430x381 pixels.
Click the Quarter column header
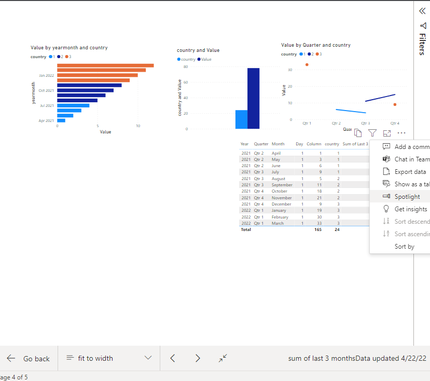[x=261, y=144]
